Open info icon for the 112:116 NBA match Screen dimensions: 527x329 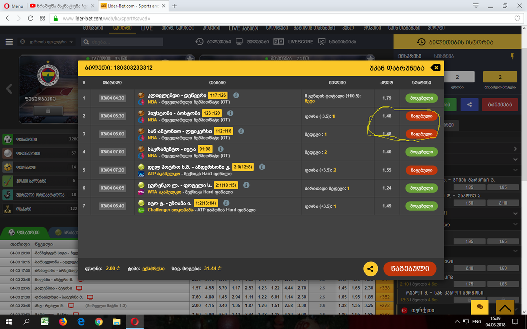tap(241, 131)
